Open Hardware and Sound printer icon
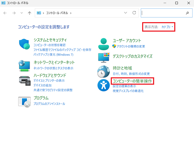194x149 pixels. pos(25,81)
